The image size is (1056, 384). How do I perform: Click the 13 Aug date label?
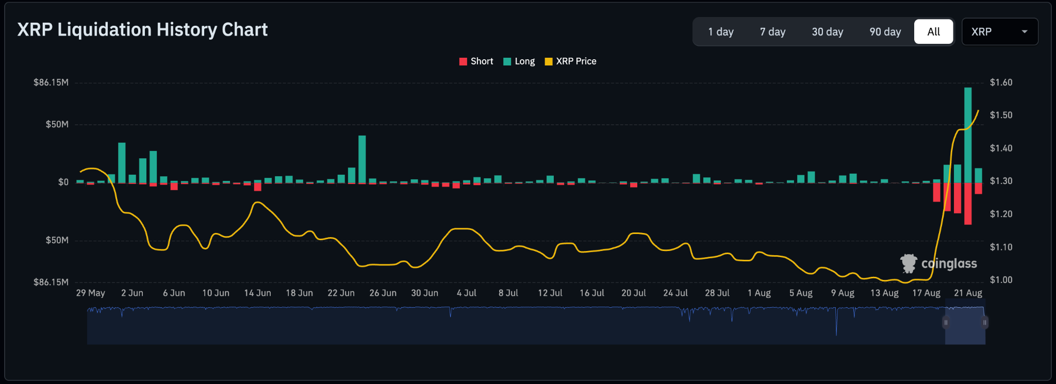(x=884, y=293)
